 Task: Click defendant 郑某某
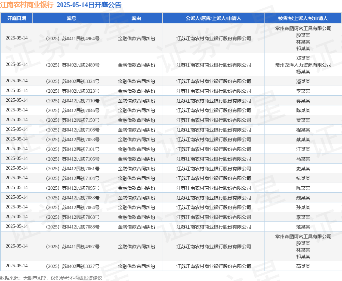click(303, 58)
